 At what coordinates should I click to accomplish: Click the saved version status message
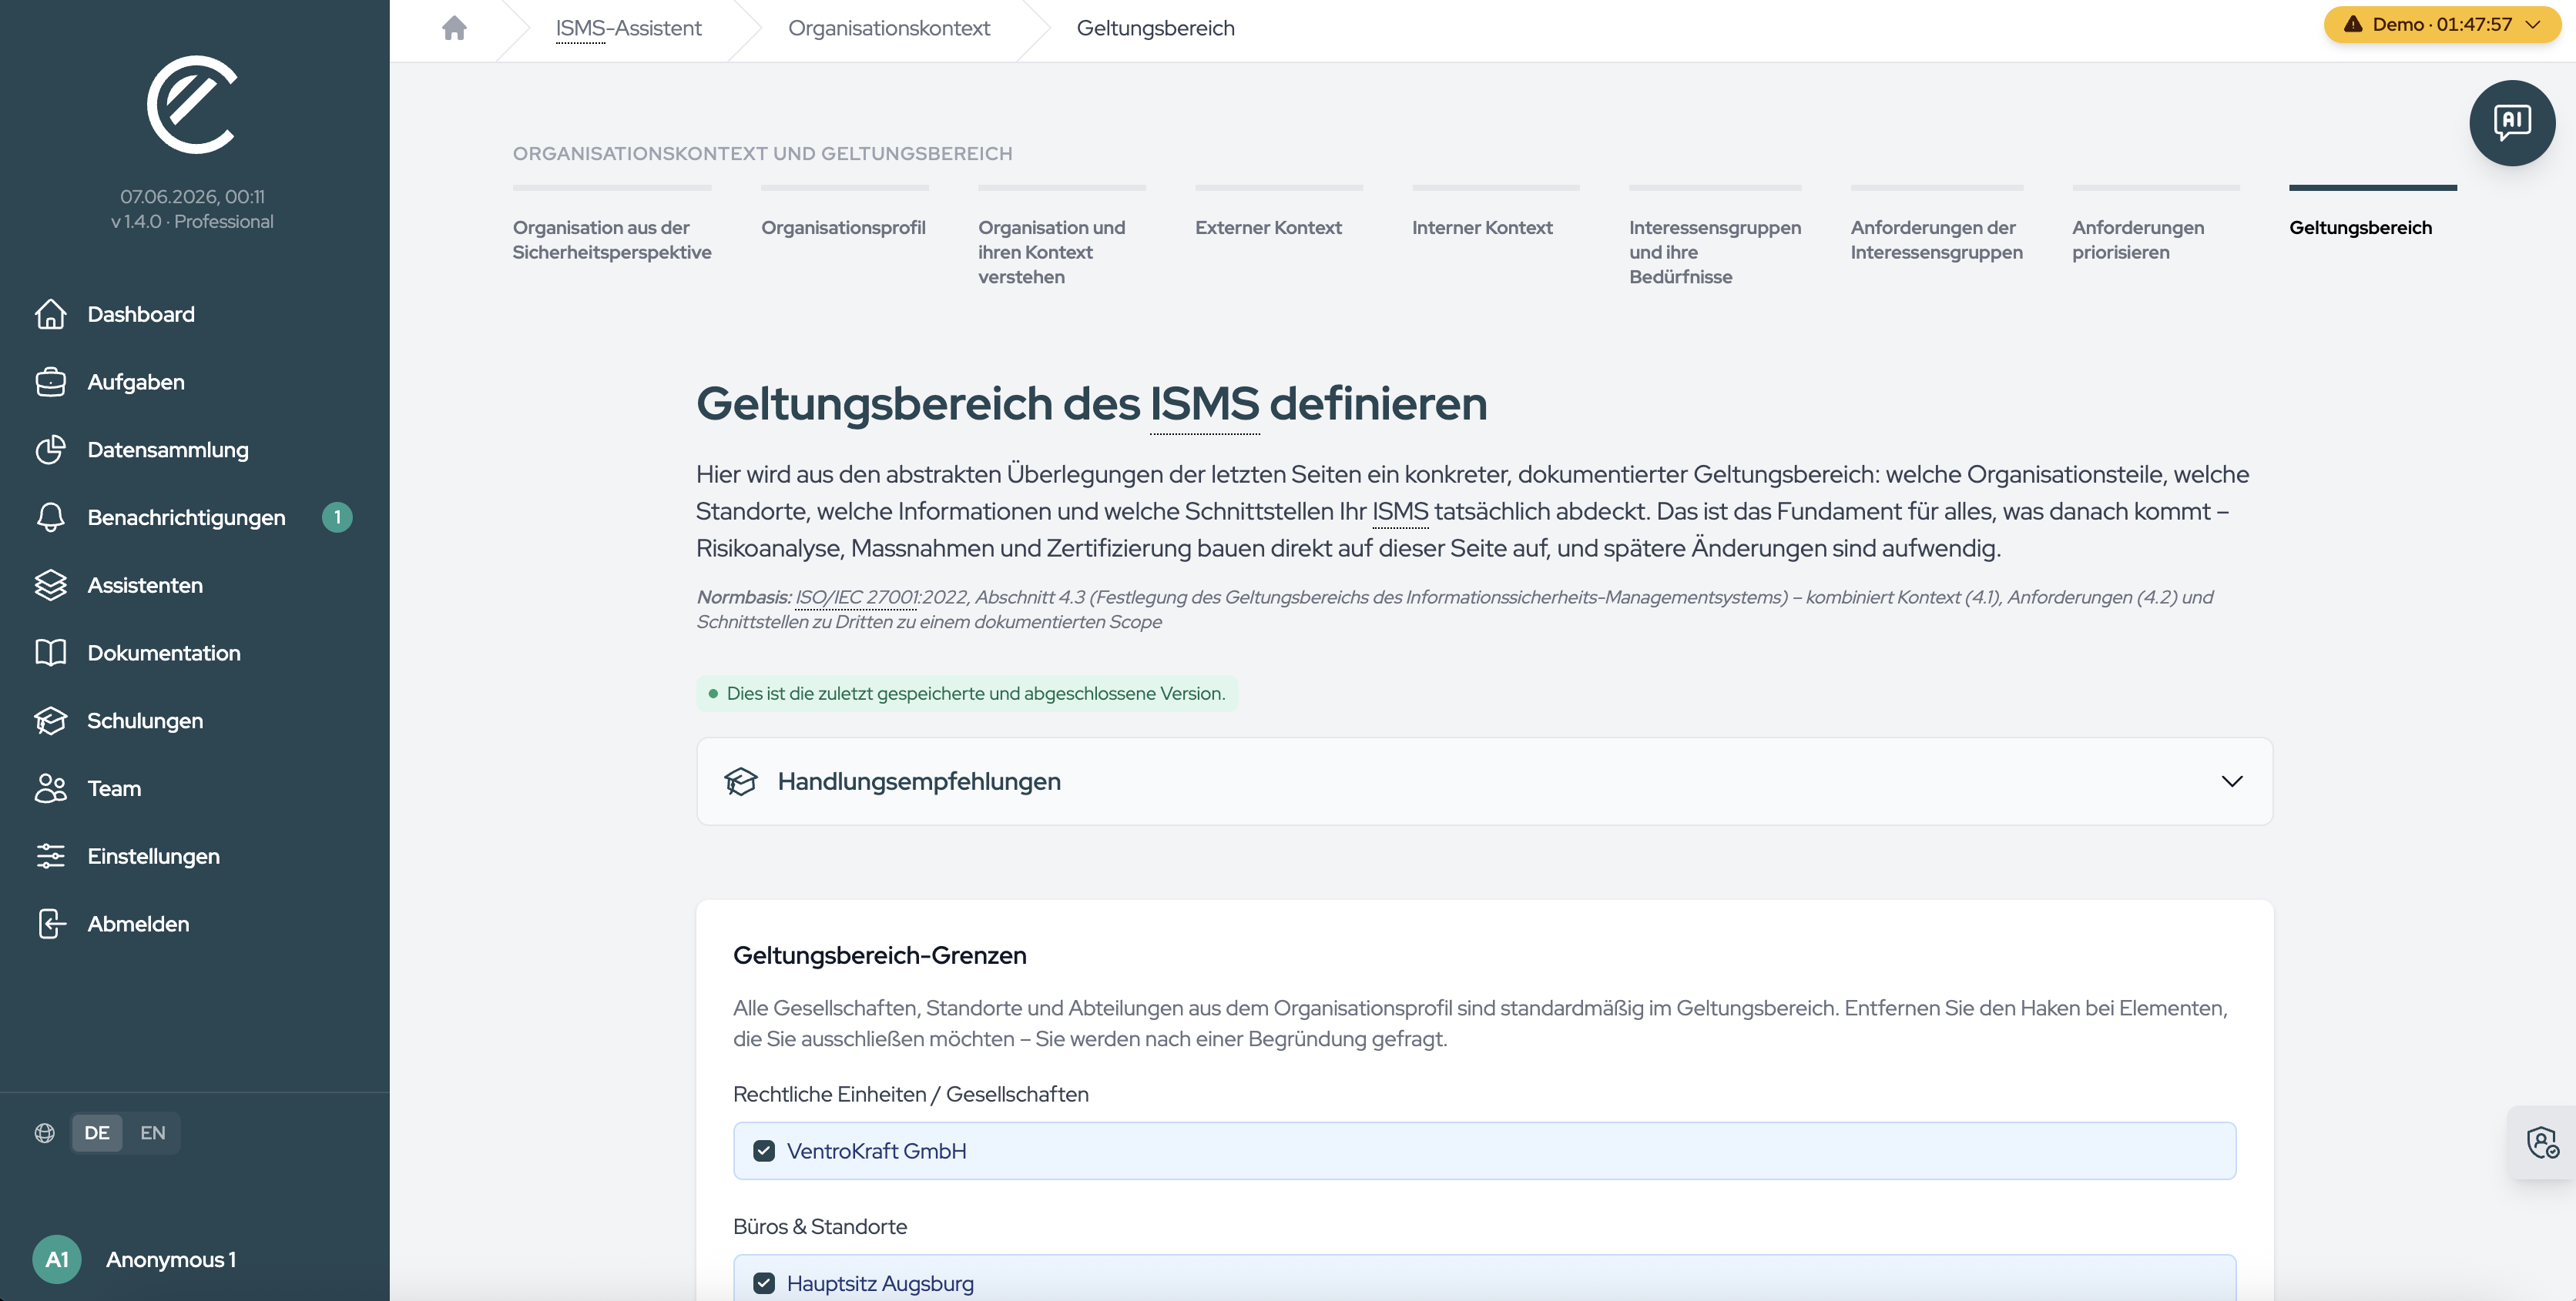click(x=967, y=694)
